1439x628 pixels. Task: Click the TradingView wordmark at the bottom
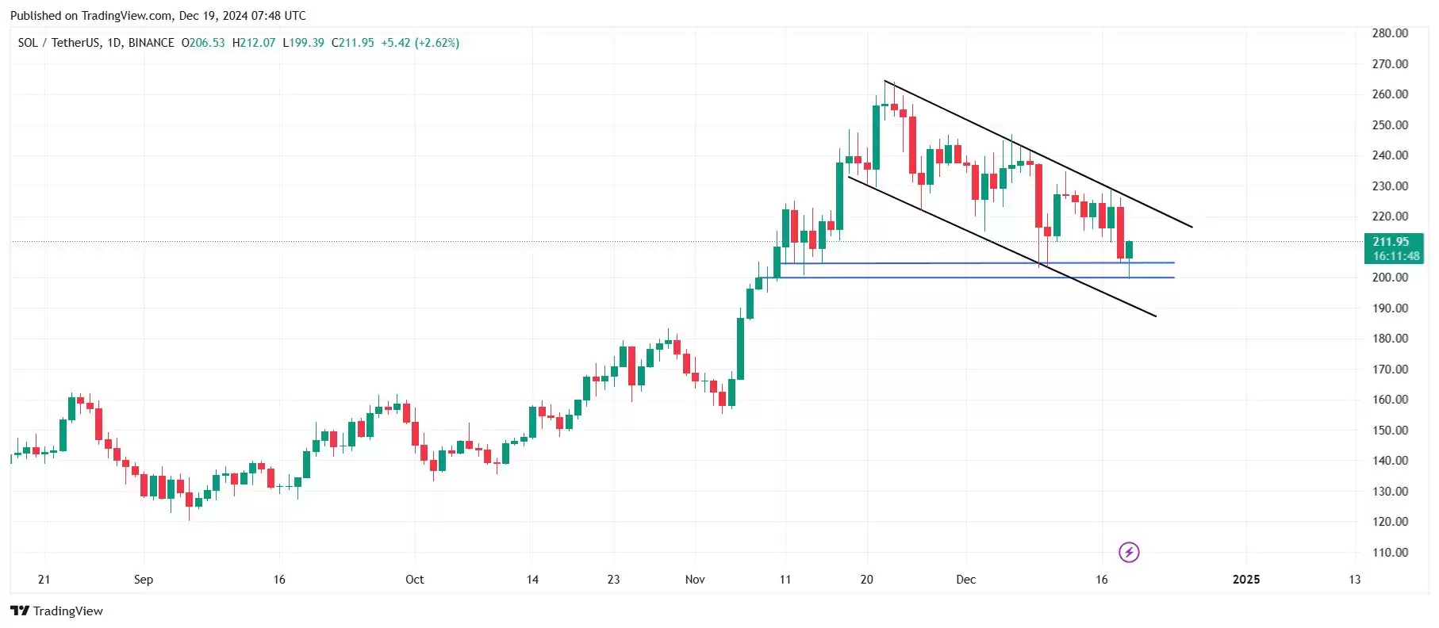pos(68,611)
